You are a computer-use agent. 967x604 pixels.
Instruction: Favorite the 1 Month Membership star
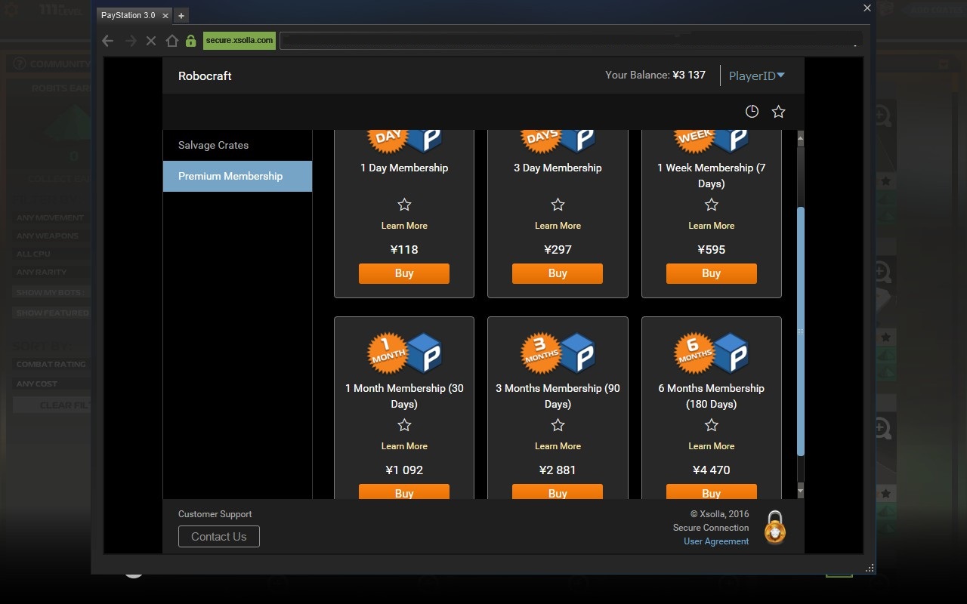coord(404,425)
